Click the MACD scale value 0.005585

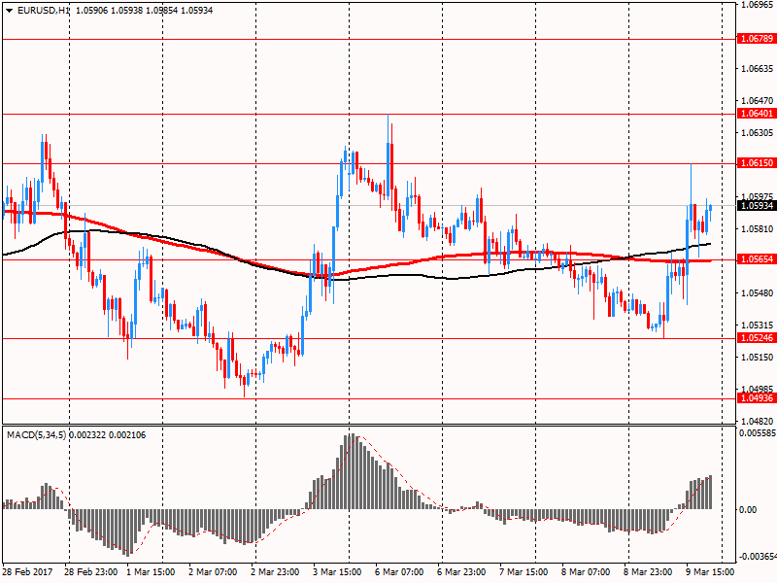click(x=758, y=433)
